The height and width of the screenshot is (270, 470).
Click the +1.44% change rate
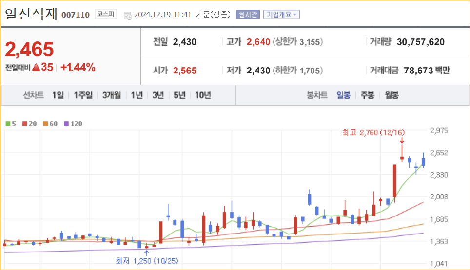78,67
